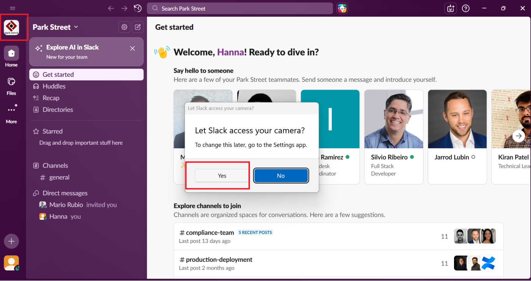
Task: Open the compliance-team channel suggestion
Action: point(339,236)
